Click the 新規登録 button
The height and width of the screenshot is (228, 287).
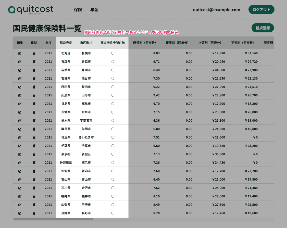point(263,28)
